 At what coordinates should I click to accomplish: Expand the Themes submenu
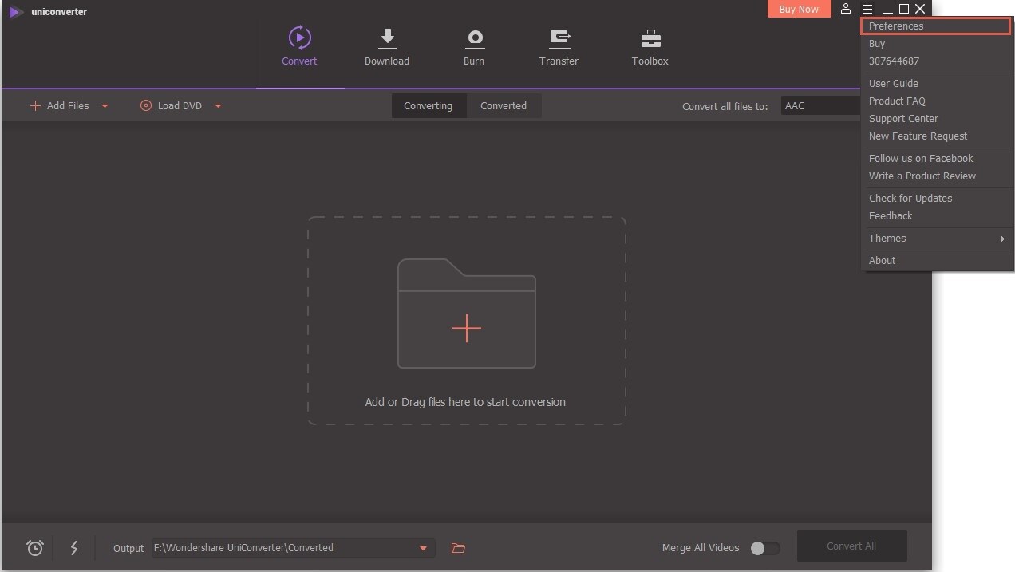[937, 238]
